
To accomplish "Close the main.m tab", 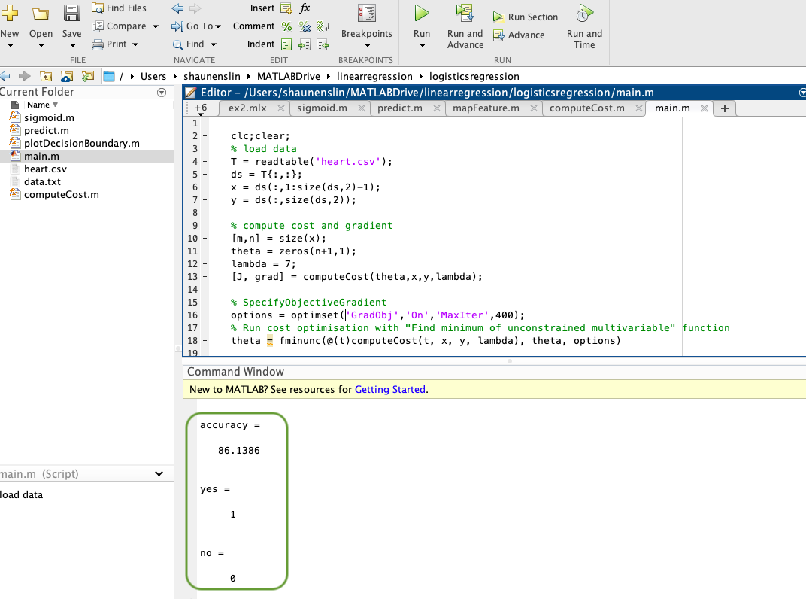I will [x=704, y=108].
